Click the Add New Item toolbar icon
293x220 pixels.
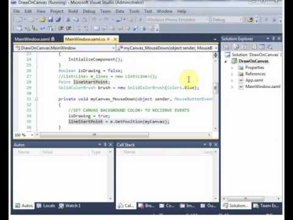(31, 20)
